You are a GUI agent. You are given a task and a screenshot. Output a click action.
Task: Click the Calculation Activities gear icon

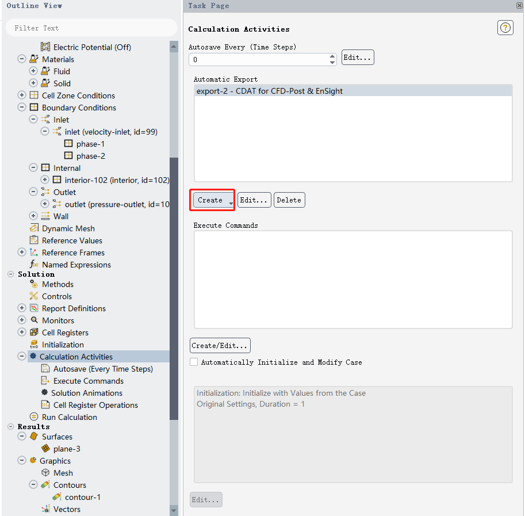coord(33,356)
